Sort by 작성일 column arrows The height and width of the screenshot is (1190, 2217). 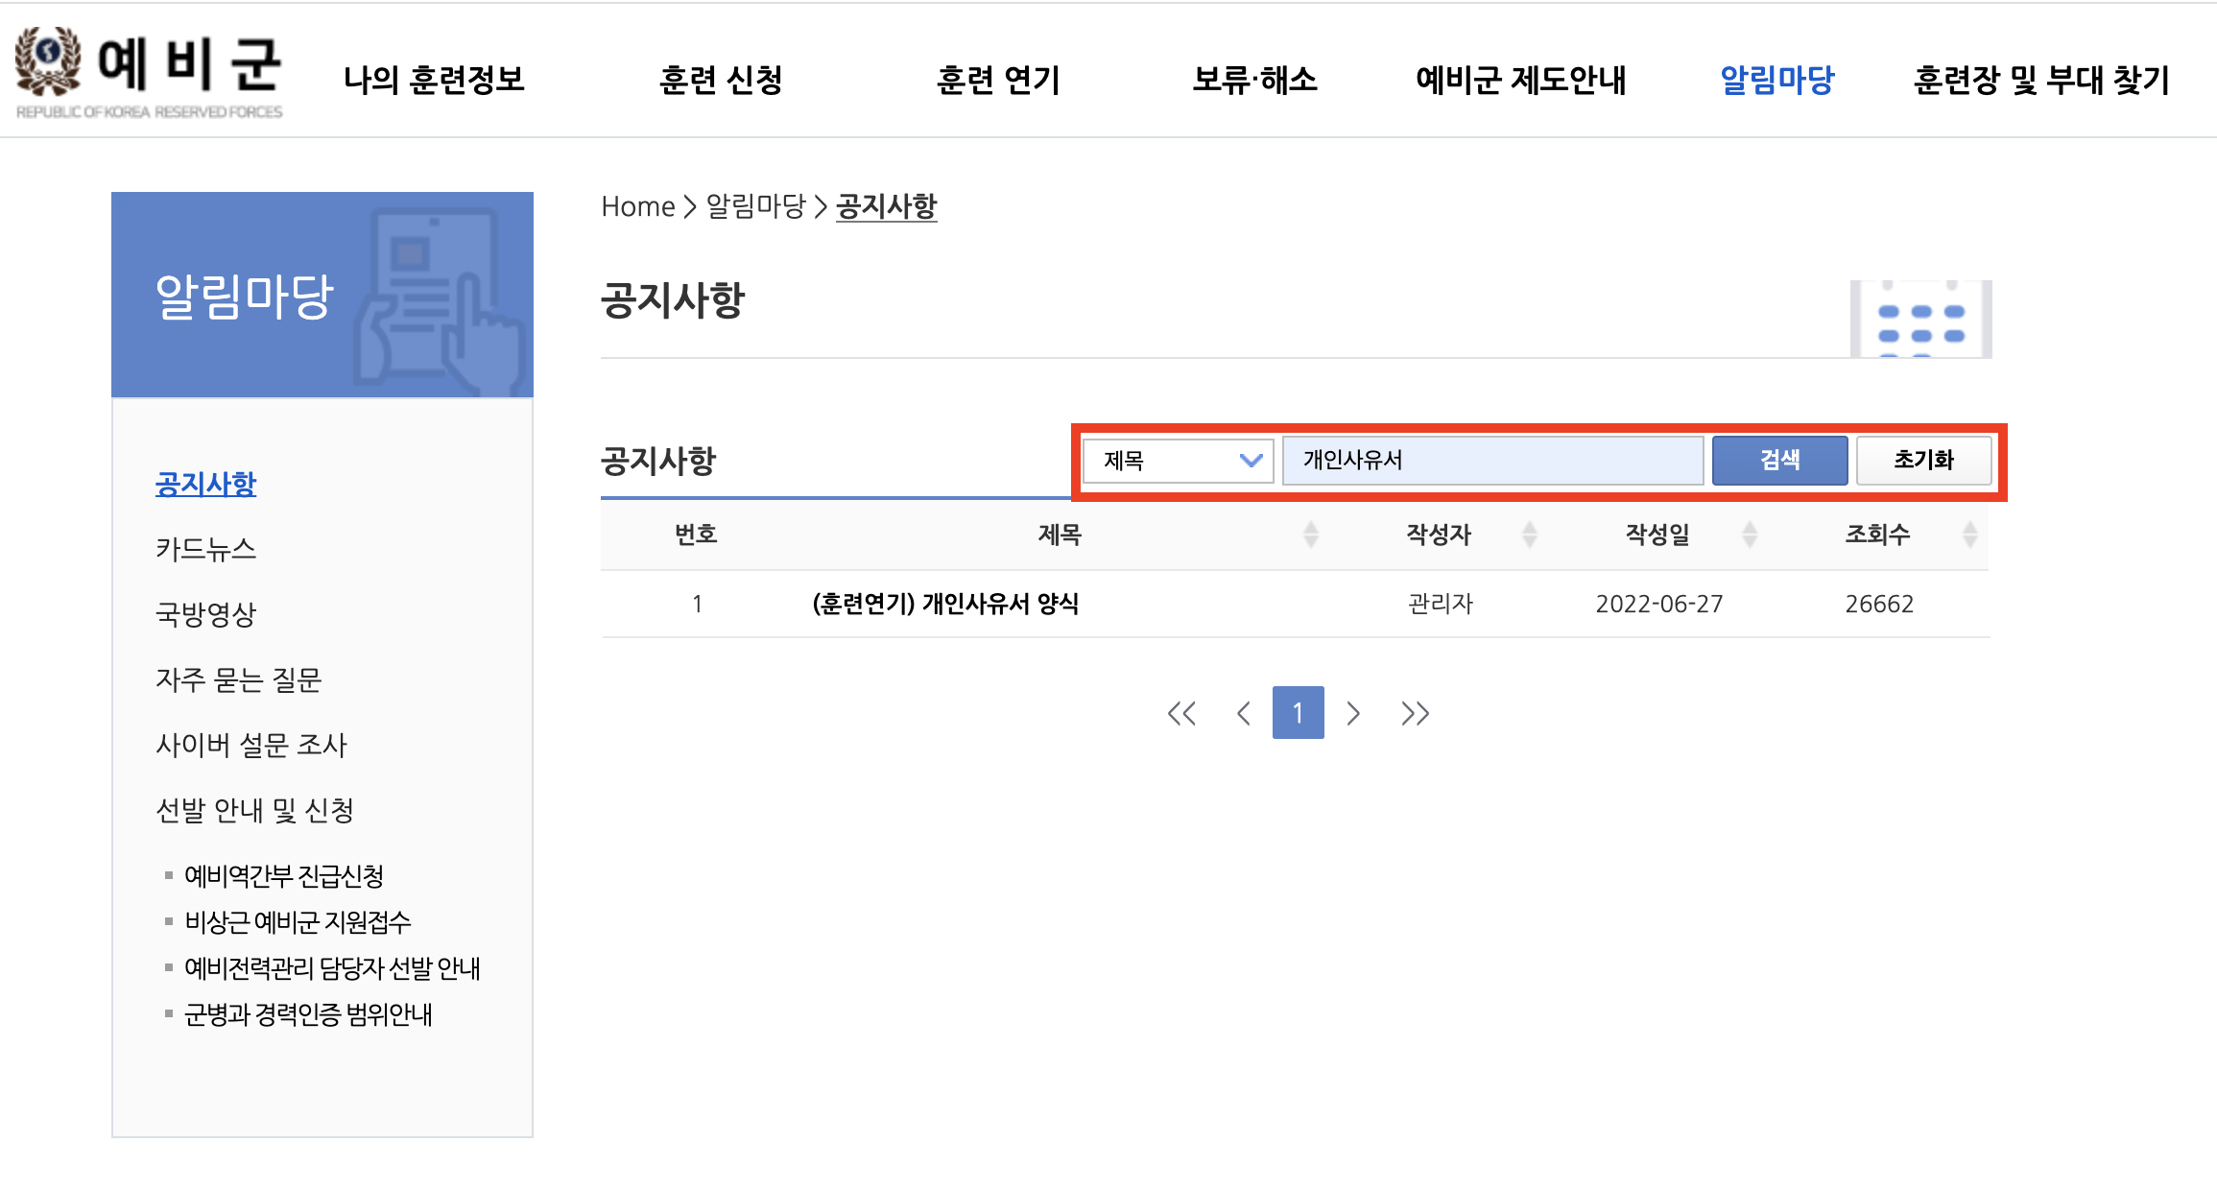[x=1750, y=535]
